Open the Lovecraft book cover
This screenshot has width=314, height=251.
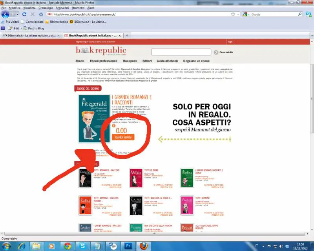point(85,178)
